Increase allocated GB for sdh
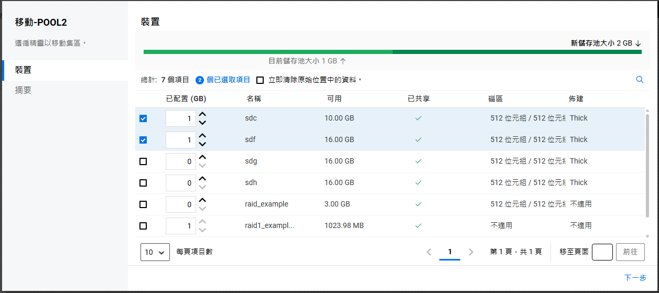This screenshot has width=659, height=293. coord(202,178)
